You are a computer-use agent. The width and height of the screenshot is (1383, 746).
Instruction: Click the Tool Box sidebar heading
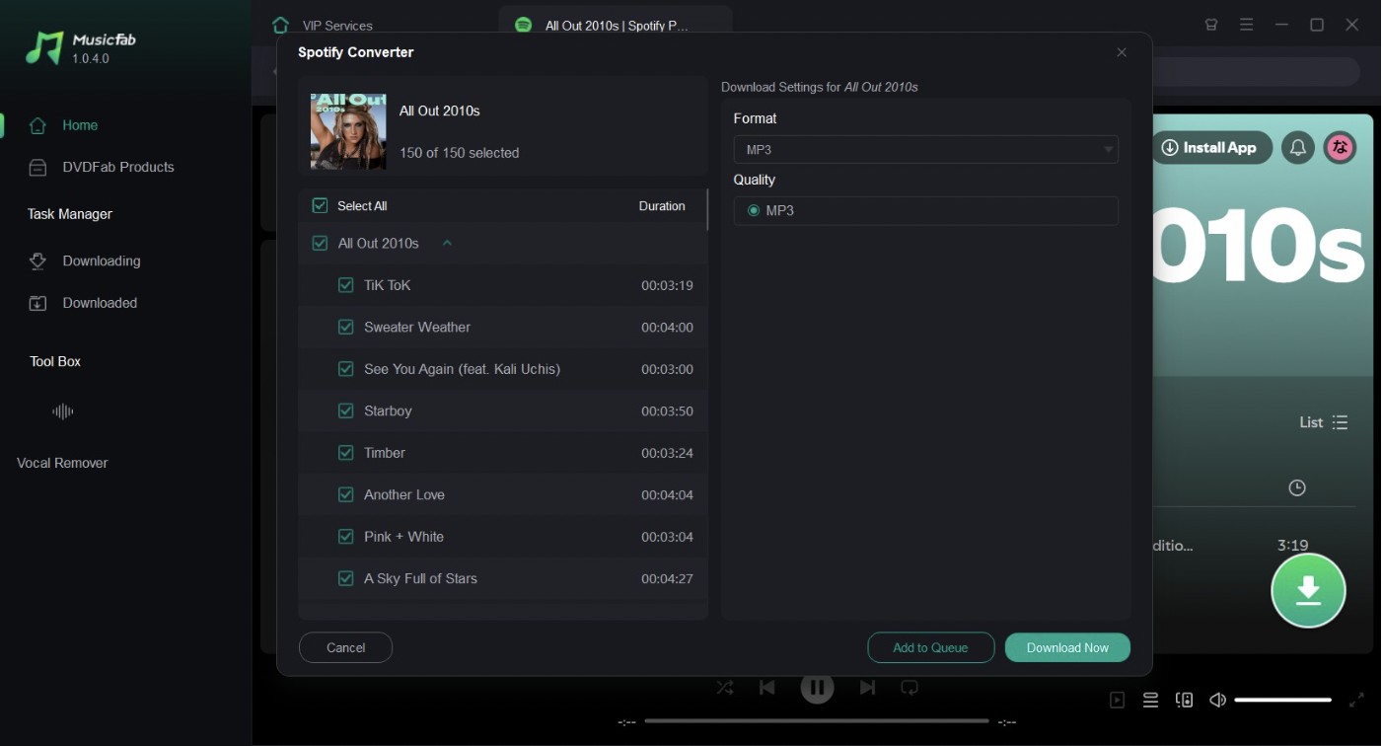tap(55, 361)
